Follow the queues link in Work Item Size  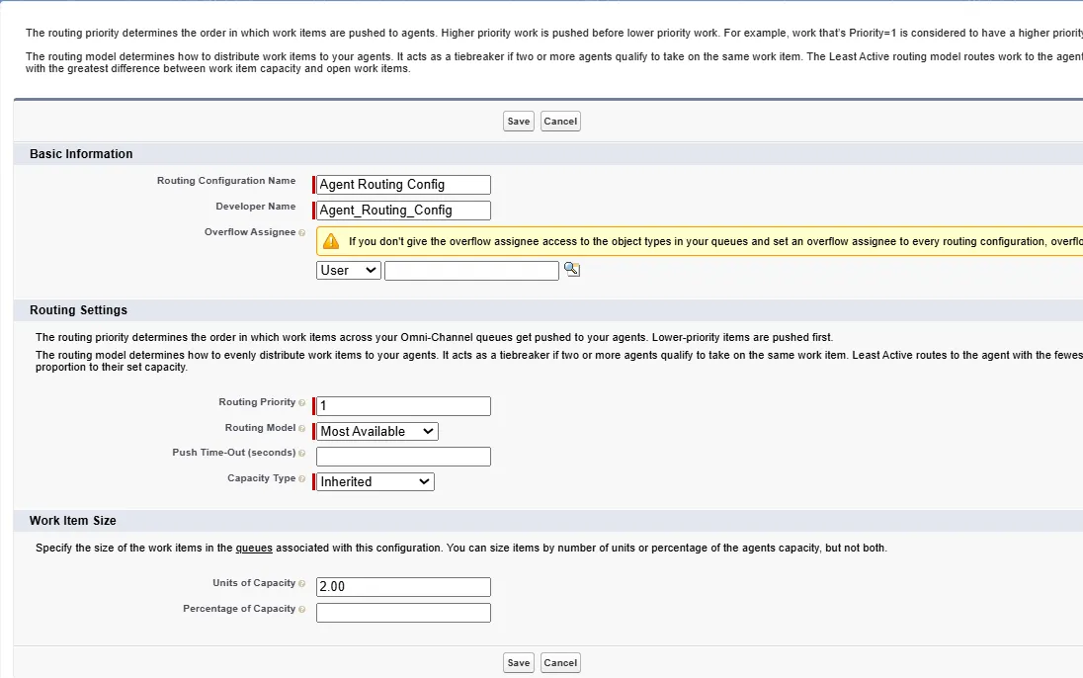254,548
